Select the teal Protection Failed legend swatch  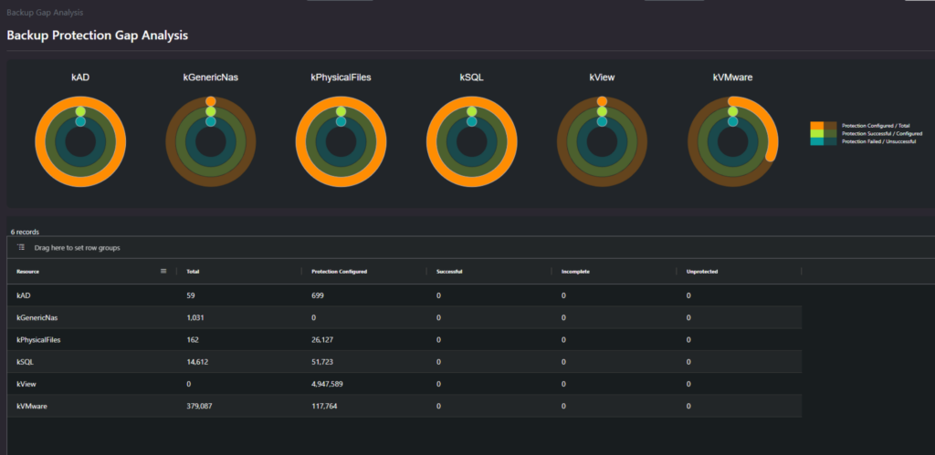pyautogui.click(x=817, y=141)
